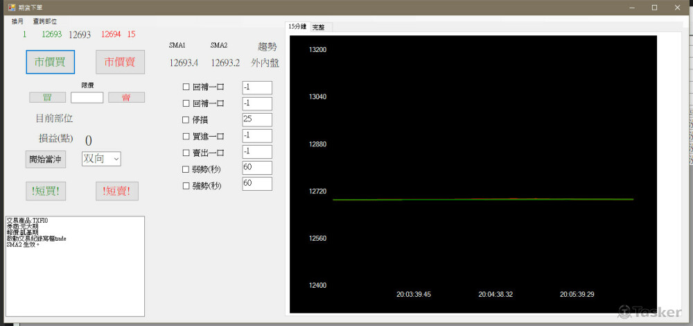The width and height of the screenshot is (693, 326).
Task: Start day trading with 開始當沖 button
Action: 46,159
